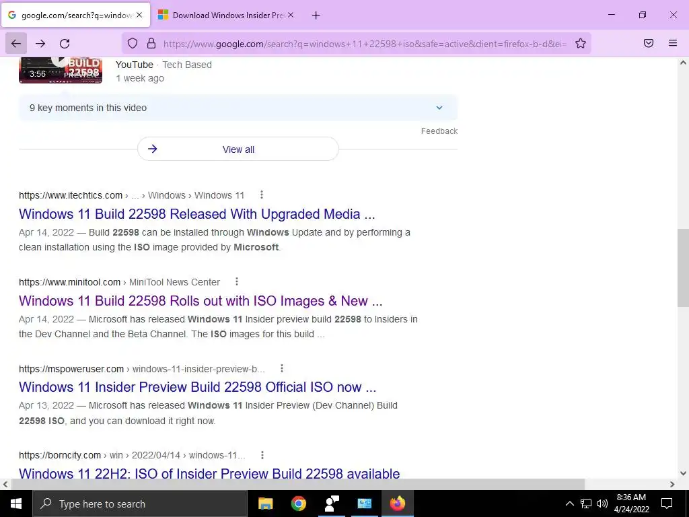This screenshot has height=517, width=689.
Task: Open mspoweruser result options menu
Action: pos(282,368)
